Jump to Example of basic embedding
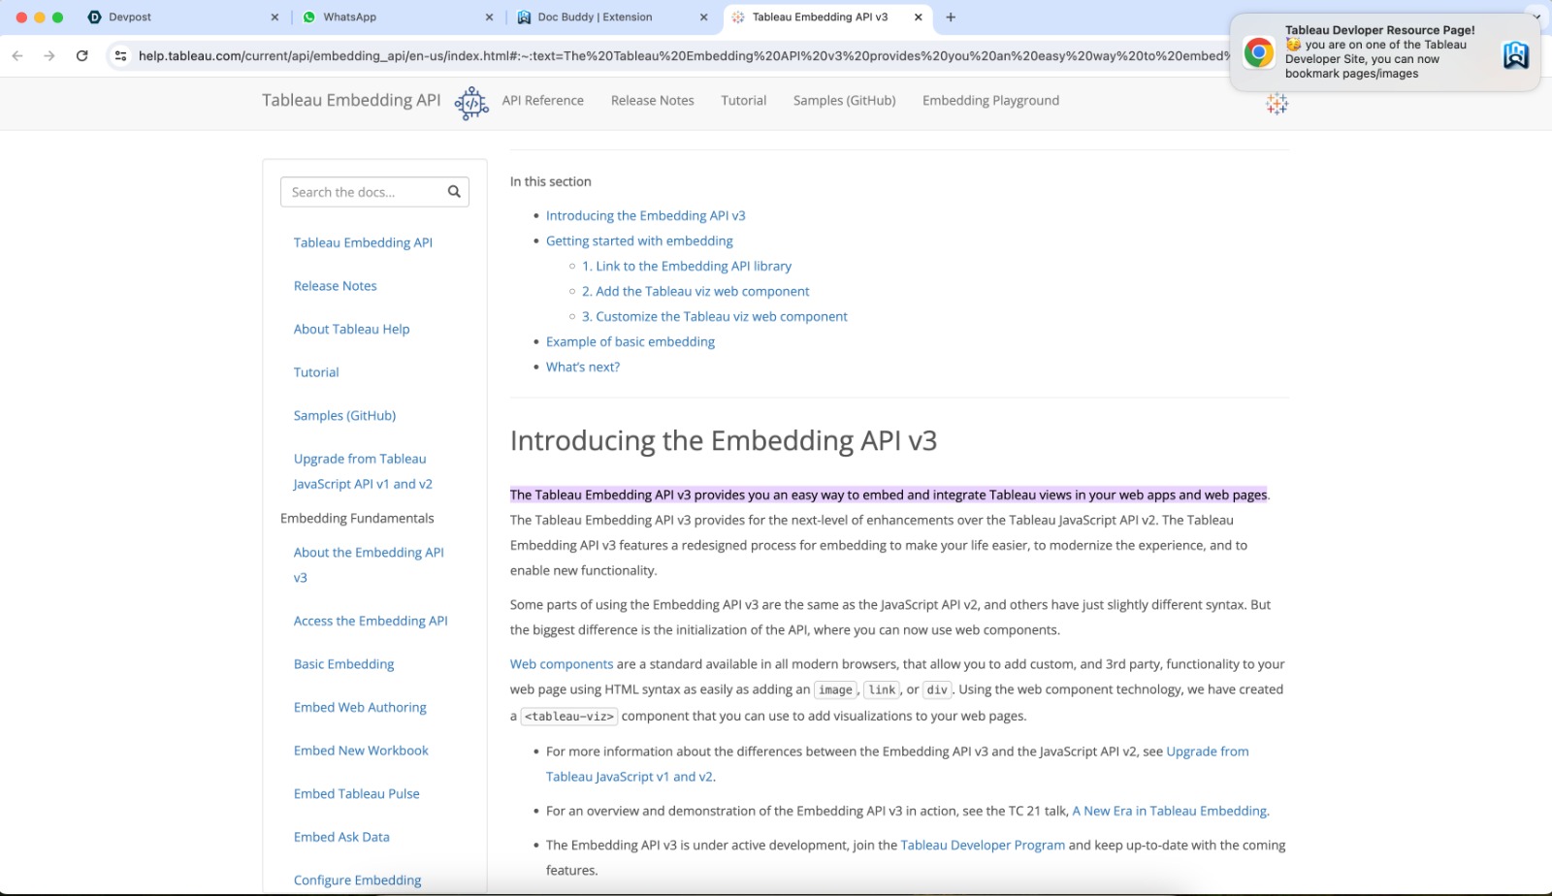The height and width of the screenshot is (896, 1552). click(x=630, y=342)
